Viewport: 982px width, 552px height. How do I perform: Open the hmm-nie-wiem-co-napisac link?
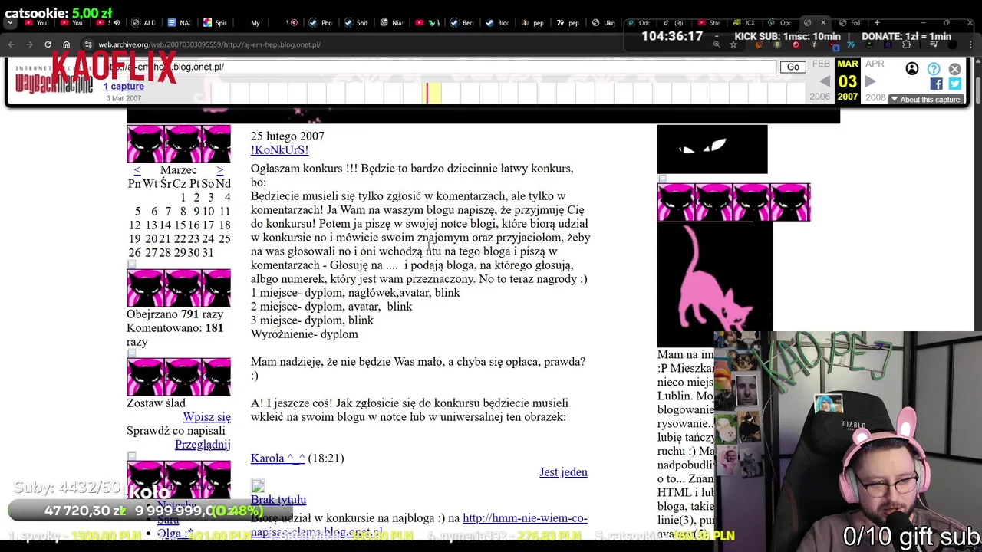(x=419, y=525)
